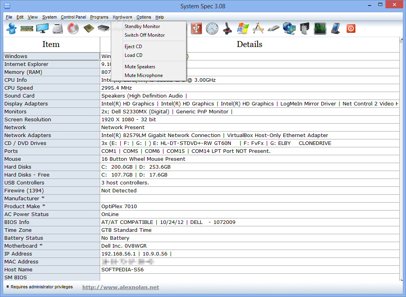406x297 pixels.
Task: Open the Edit menu
Action: click(x=20, y=17)
